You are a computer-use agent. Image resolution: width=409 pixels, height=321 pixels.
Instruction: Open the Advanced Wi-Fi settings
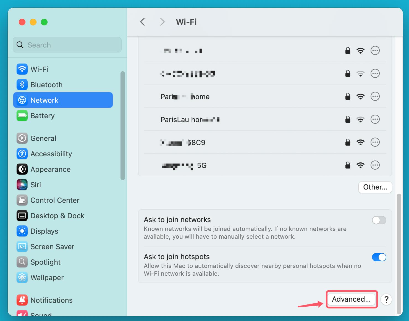pos(352,299)
